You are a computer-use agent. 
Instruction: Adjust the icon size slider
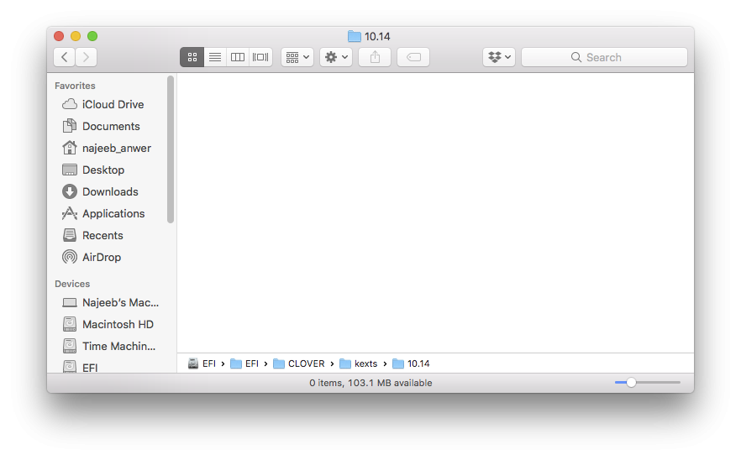[x=632, y=383]
